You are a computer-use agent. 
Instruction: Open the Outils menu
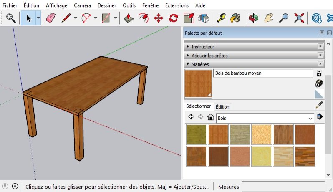(129, 5)
